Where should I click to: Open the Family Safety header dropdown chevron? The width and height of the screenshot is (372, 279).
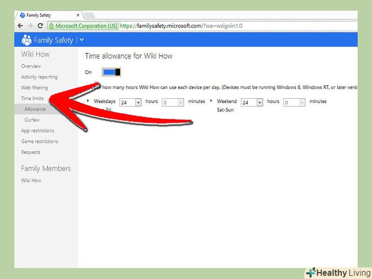coord(82,40)
